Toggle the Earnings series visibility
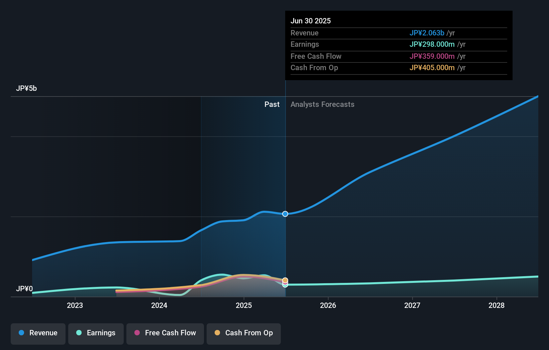 tap(96, 333)
